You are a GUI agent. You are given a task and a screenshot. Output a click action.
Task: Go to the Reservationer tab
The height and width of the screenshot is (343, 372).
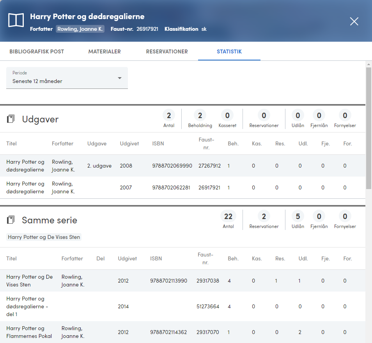[167, 51]
